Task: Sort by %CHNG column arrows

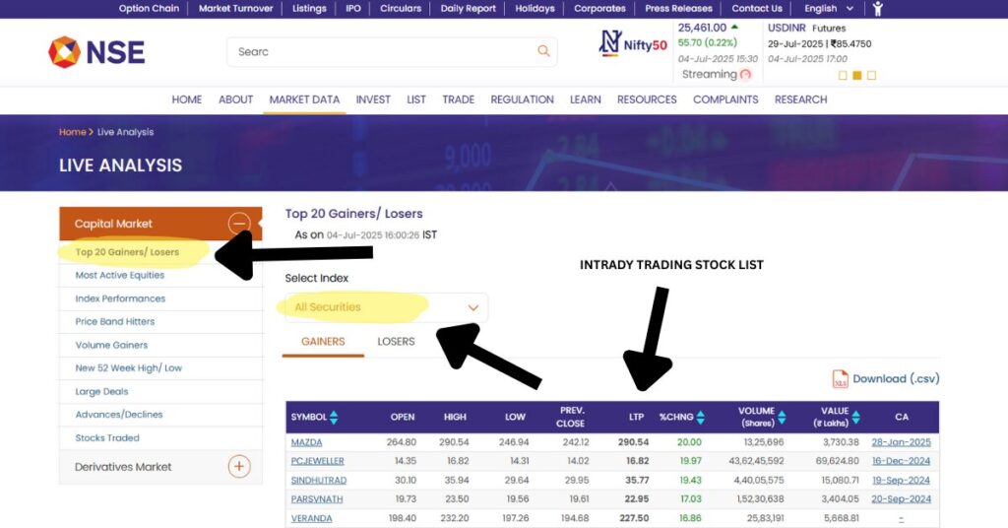Action: [700, 418]
